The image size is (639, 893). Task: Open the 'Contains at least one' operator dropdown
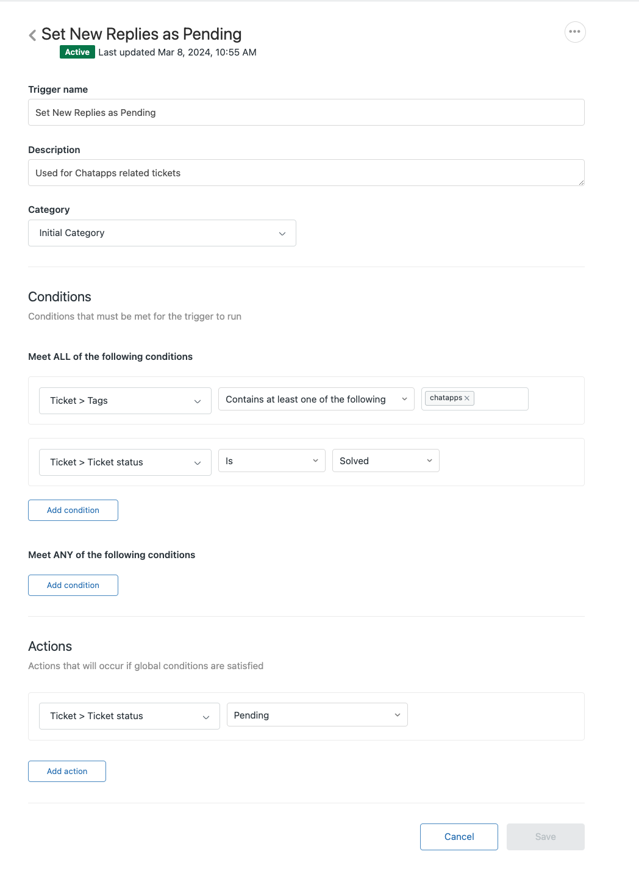click(x=316, y=400)
